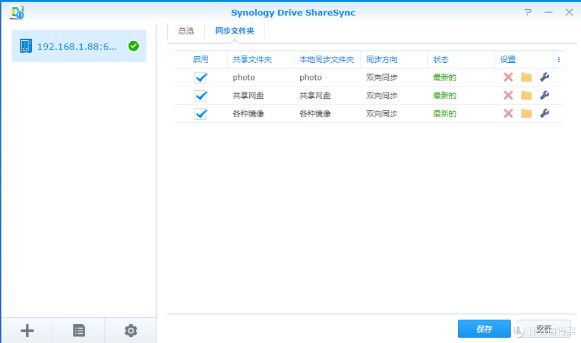The height and width of the screenshot is (343, 581).
Task: Add a new connection with plus icon
Action: coord(27,331)
